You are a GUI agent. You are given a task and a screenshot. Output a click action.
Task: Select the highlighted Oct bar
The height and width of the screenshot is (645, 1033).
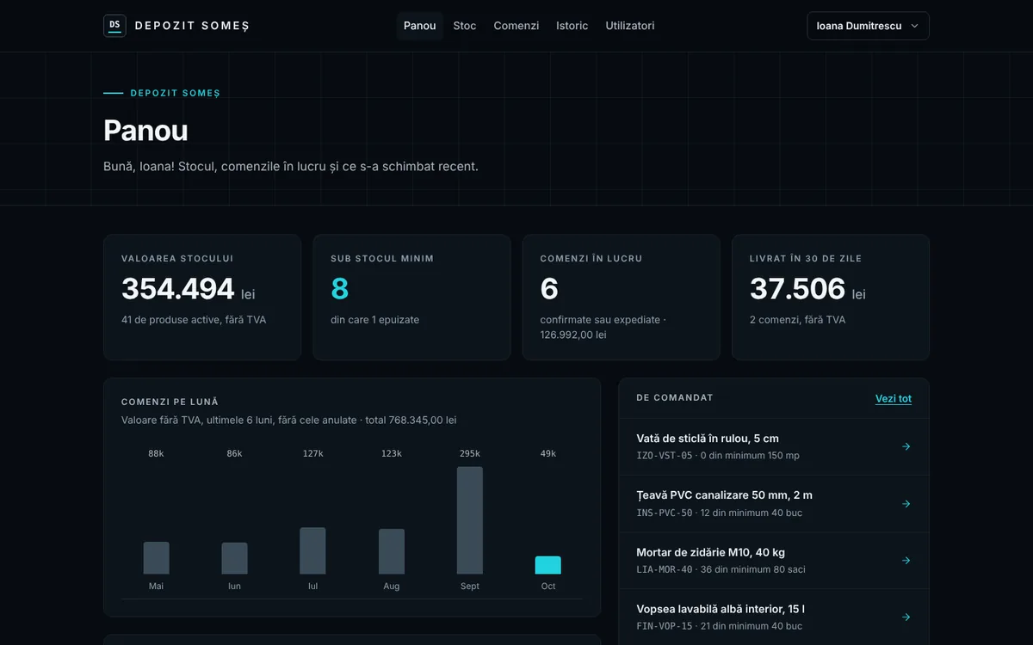[548, 565]
